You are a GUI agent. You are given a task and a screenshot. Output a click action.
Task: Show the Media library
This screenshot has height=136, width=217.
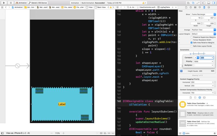click(204, 98)
